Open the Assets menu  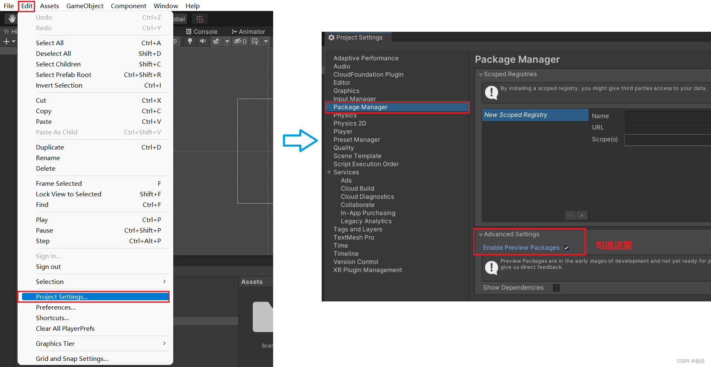(49, 6)
